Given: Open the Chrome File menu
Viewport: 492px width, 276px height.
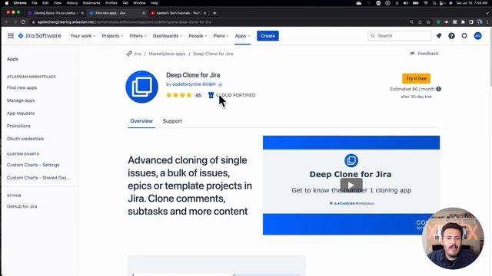Looking at the screenshot, I should click(x=35, y=3).
